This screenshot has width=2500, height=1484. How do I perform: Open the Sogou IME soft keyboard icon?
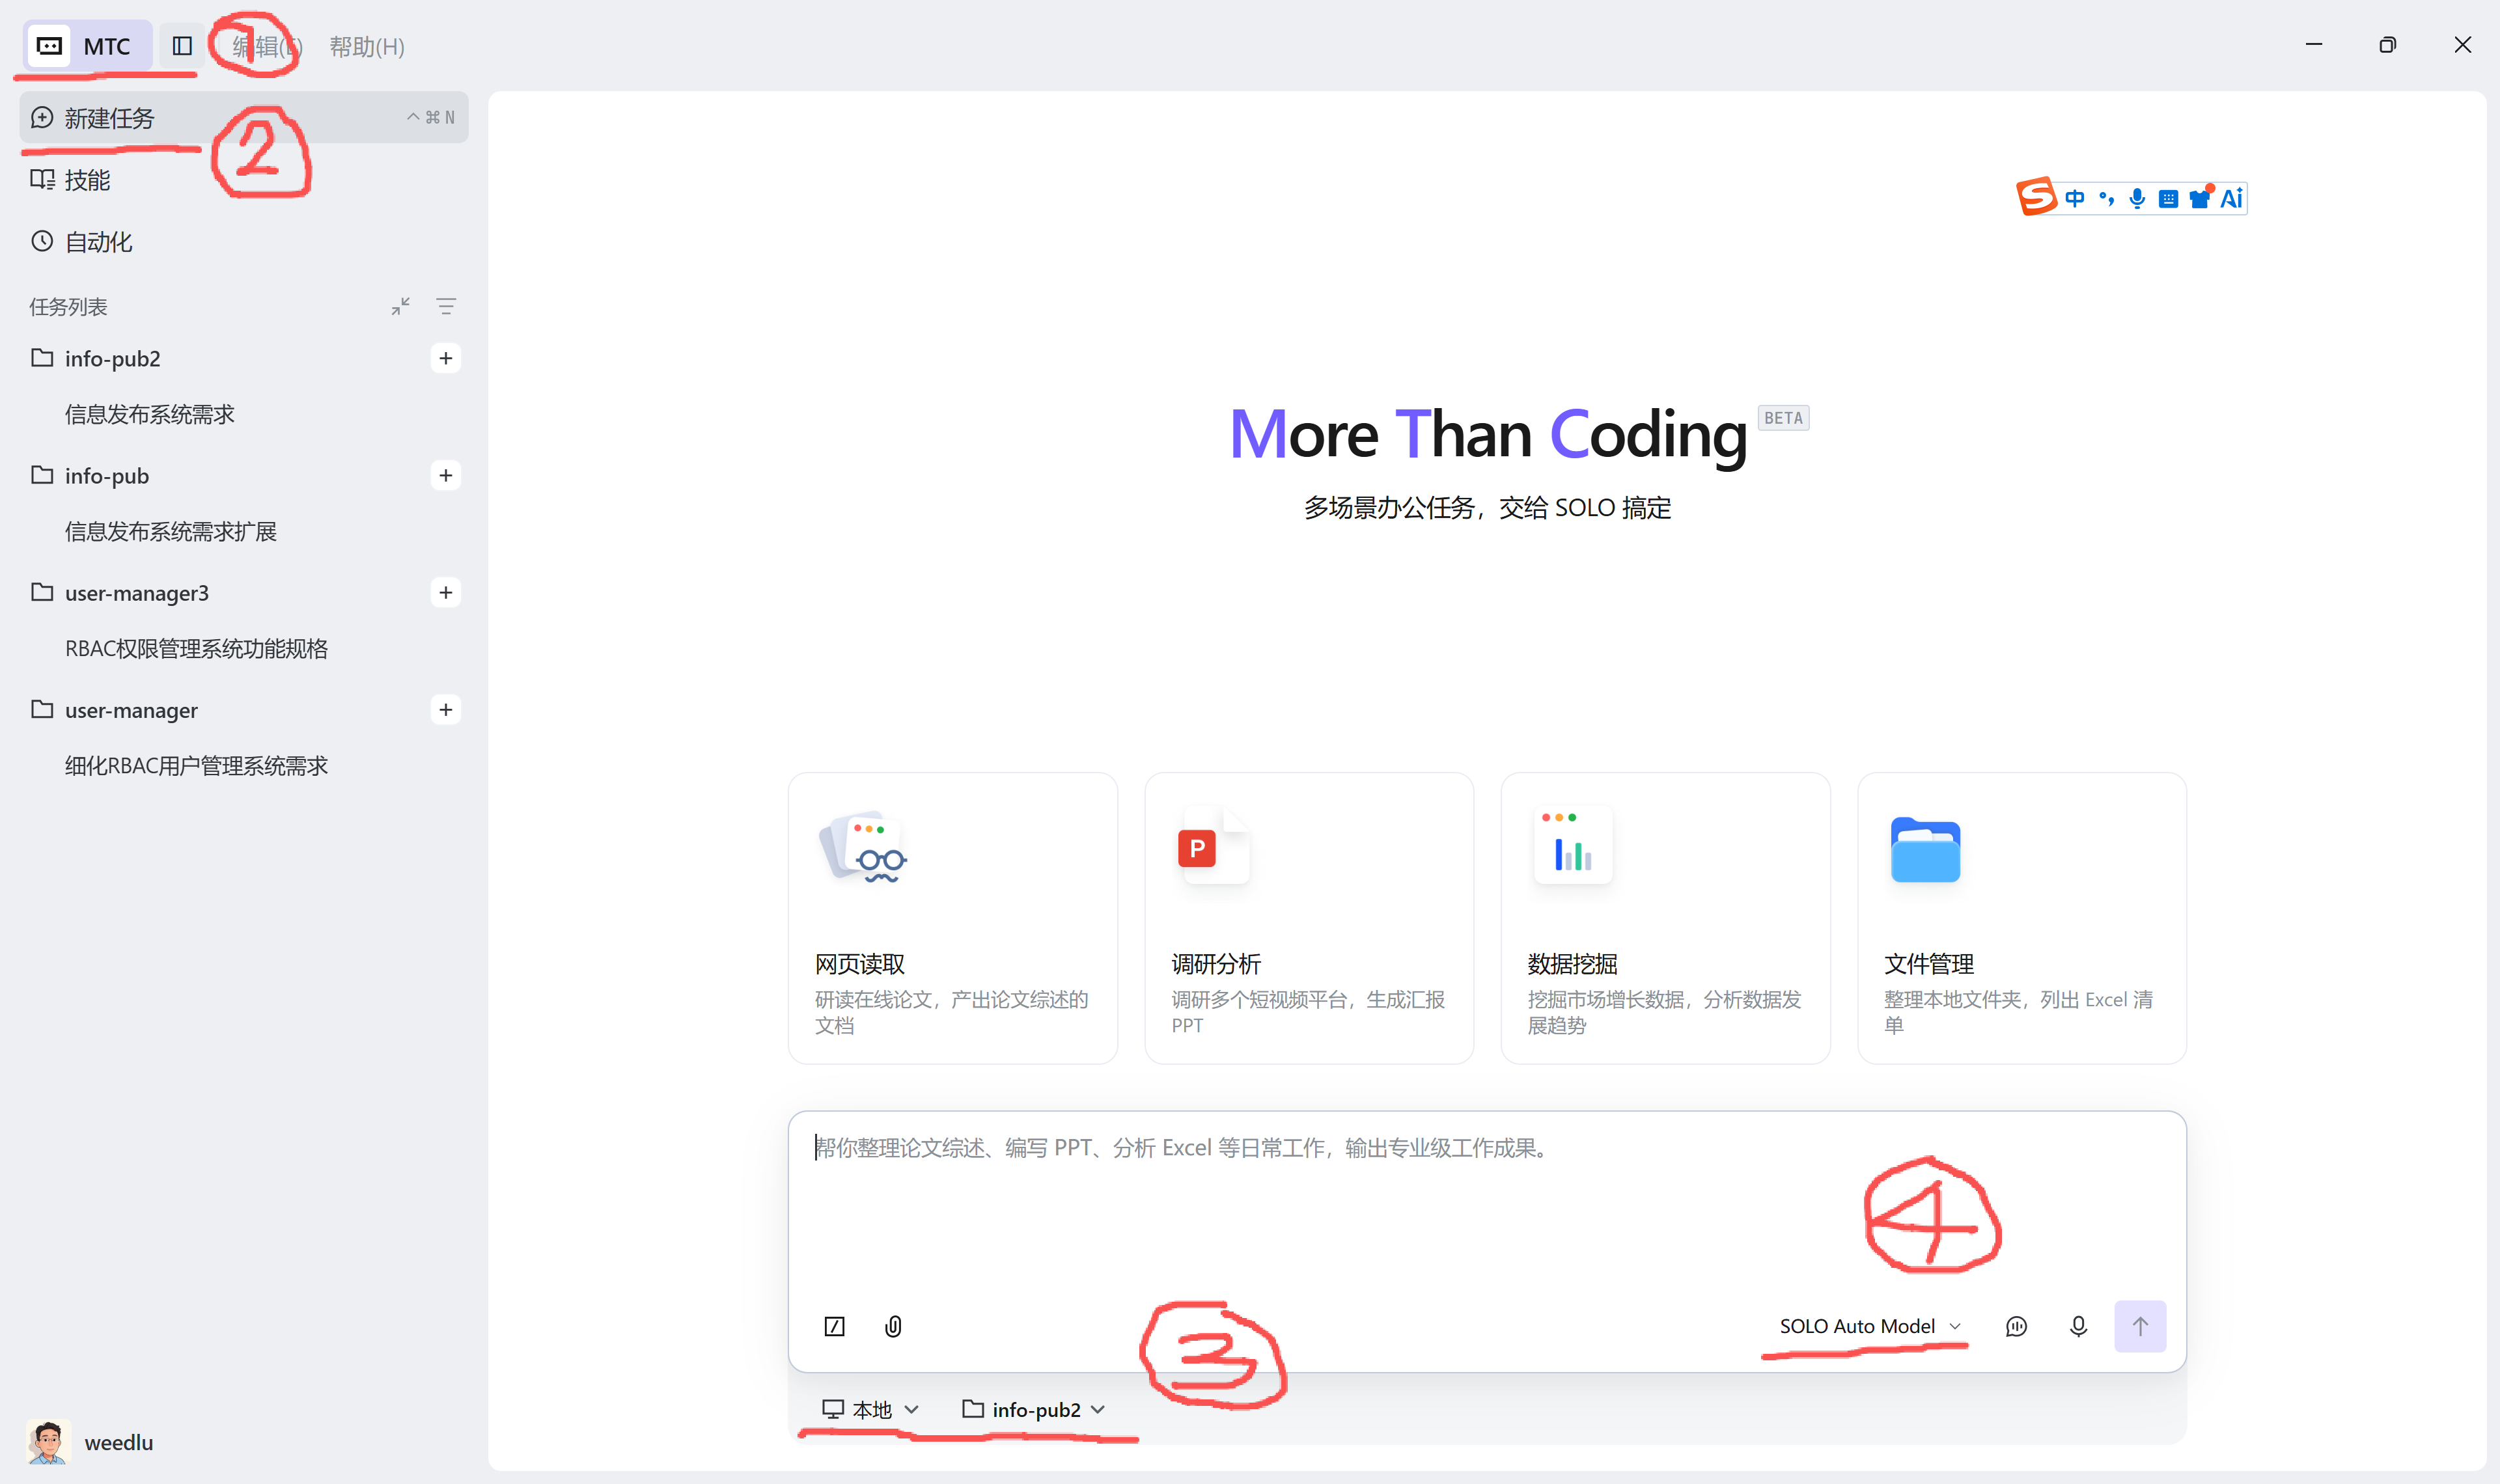click(x=2168, y=199)
